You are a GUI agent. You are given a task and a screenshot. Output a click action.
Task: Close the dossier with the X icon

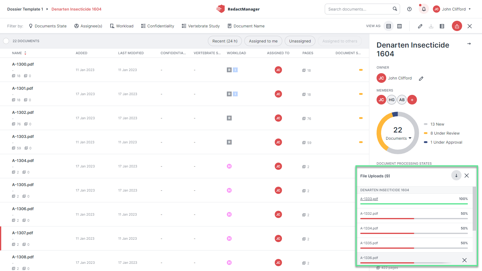click(x=470, y=26)
